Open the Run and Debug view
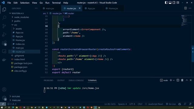Image resolution: width=194 pixels, height=109 pixels. tap(4, 35)
